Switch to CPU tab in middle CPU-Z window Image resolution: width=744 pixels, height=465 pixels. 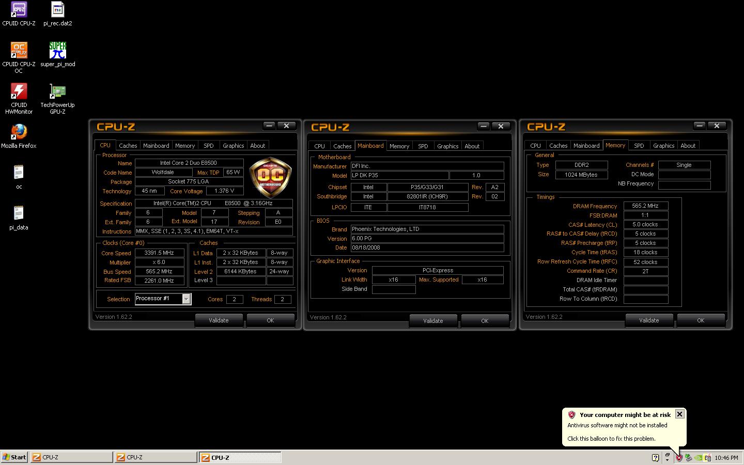[x=320, y=146]
